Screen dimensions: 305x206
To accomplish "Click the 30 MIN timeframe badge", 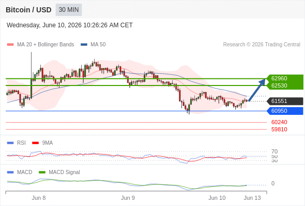I will (69, 10).
